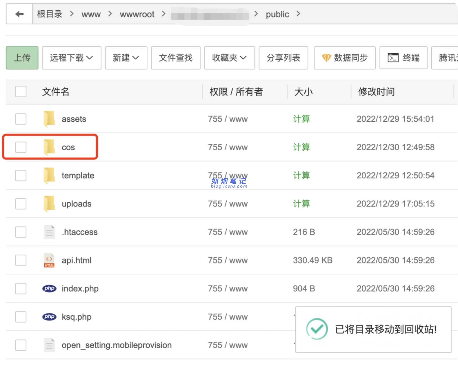Screen dimensions: 458x366
Task: Click the chevron after public breadcrumb
Action: pyautogui.click(x=298, y=14)
